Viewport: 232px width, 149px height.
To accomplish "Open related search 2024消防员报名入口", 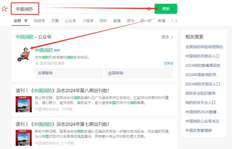I will click(x=203, y=84).
